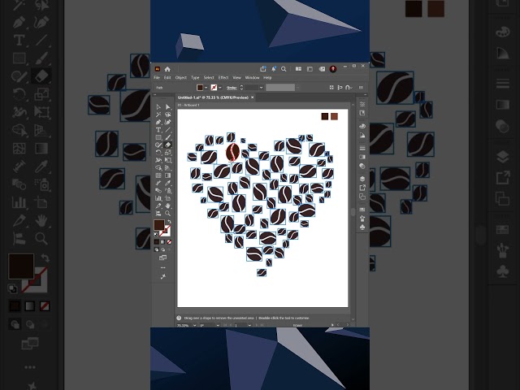Open the Asset Export panel icon

362,188
